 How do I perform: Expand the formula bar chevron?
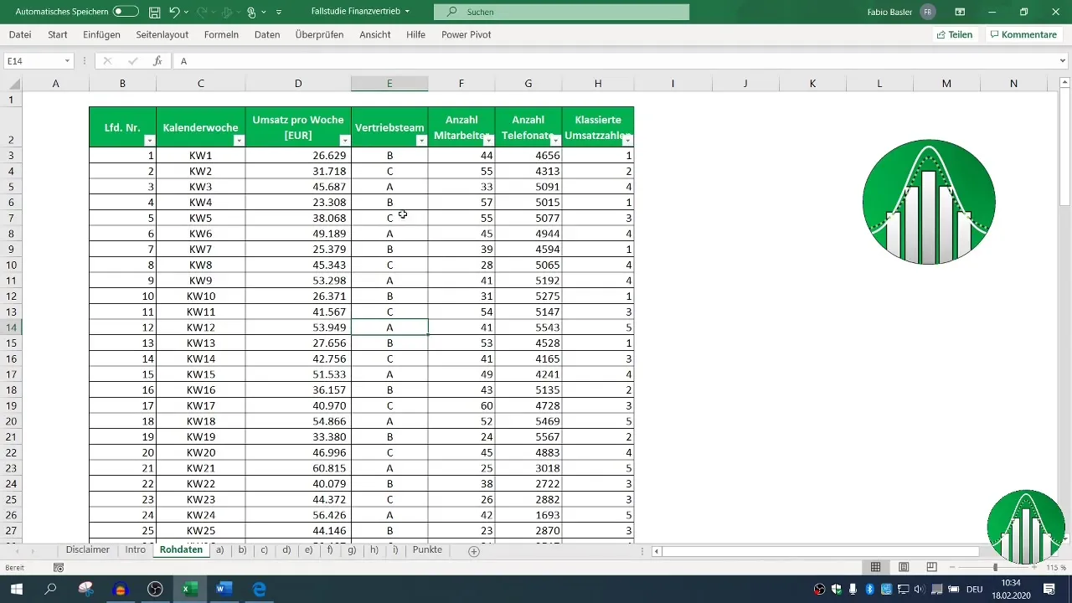click(1063, 61)
